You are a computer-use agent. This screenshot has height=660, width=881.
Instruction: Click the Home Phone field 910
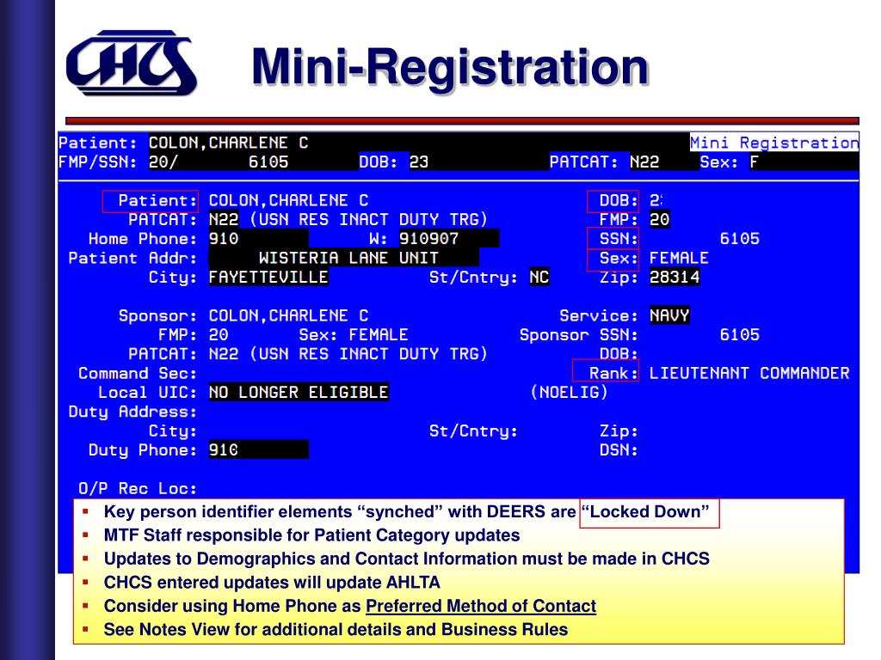point(258,239)
